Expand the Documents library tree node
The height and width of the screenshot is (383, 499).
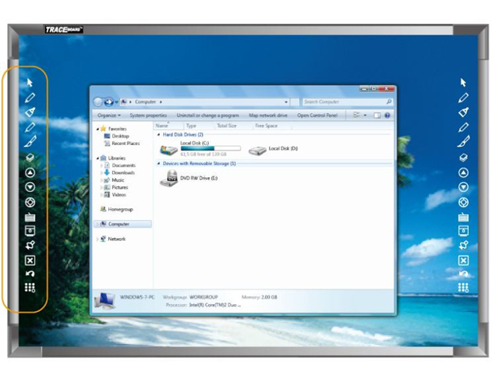click(101, 165)
